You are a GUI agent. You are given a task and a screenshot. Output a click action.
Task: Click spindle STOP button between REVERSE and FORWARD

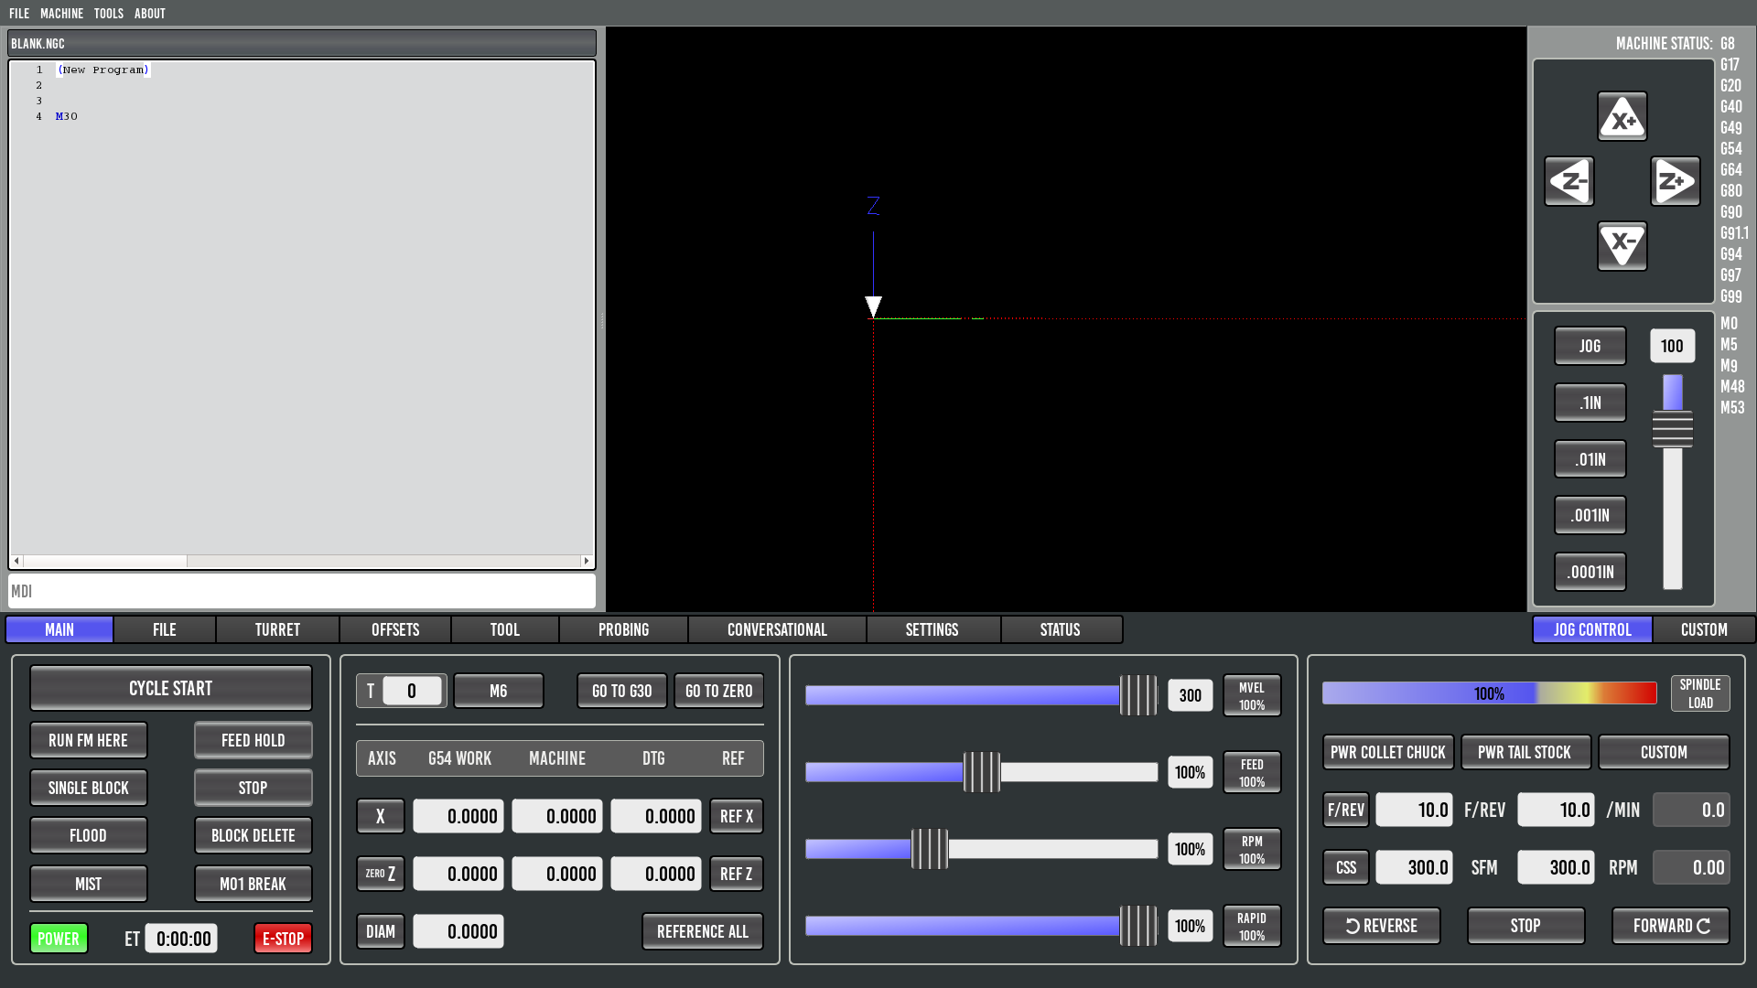1525,926
